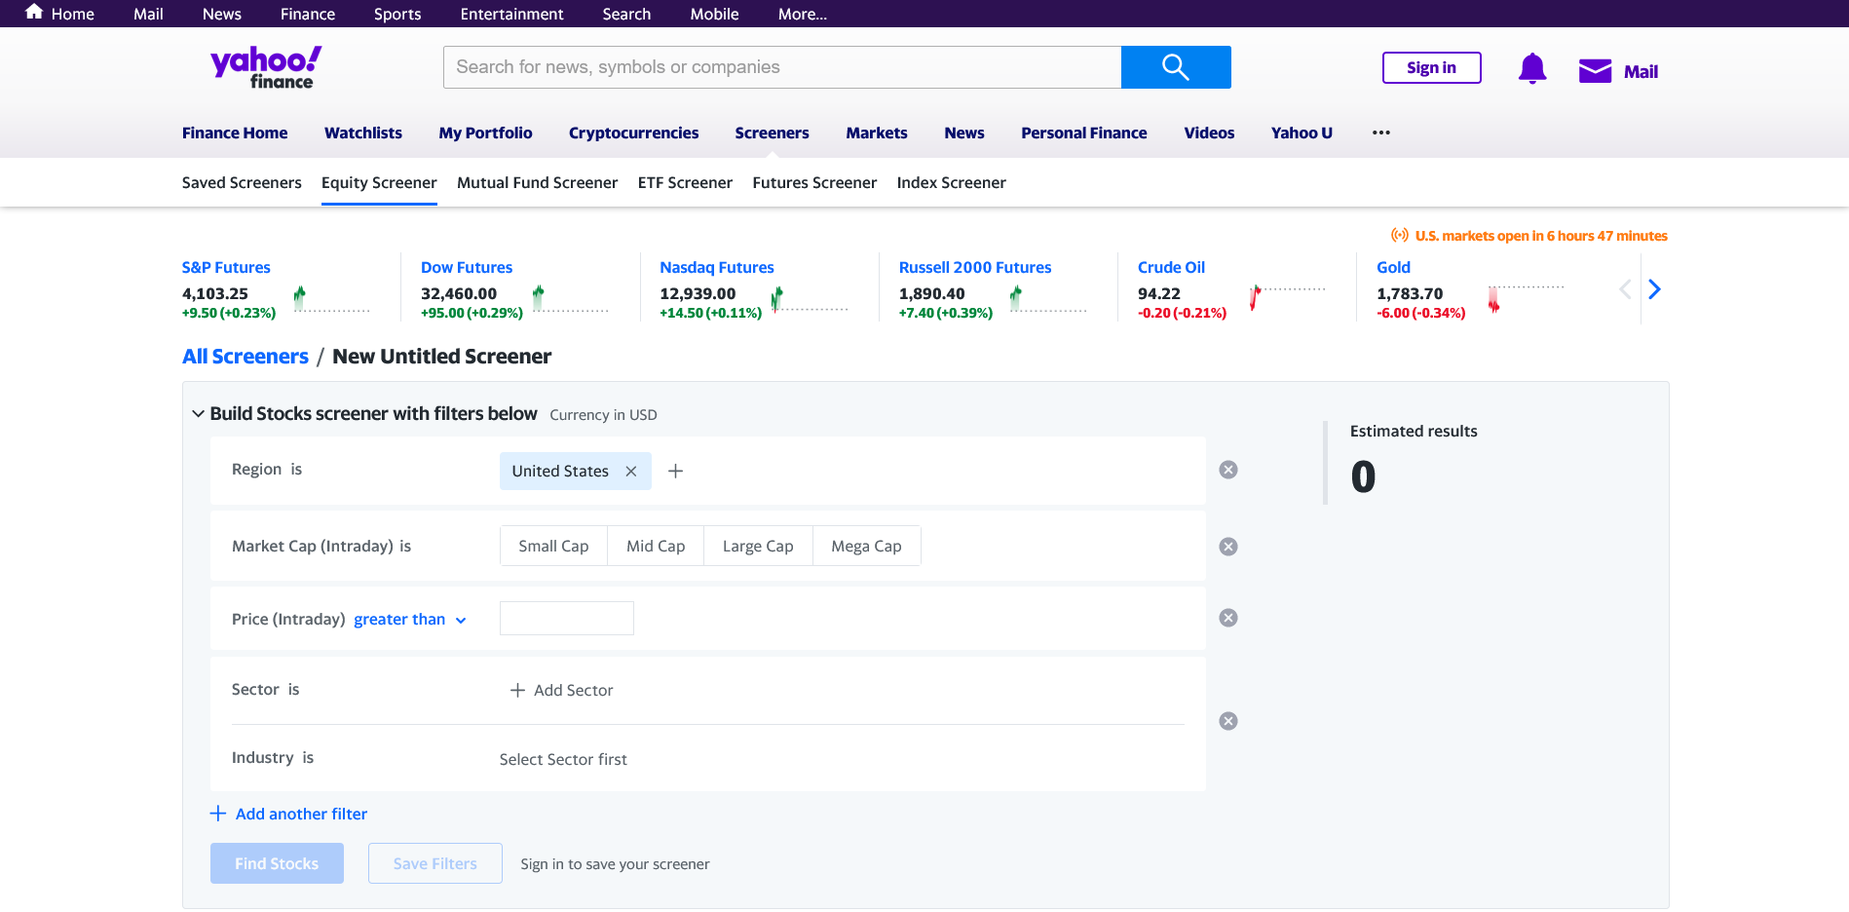Open the three-dot more navigation menu
Image resolution: width=1849 pixels, height=912 pixels.
pyautogui.click(x=1381, y=133)
